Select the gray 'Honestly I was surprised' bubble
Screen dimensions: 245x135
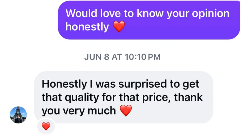coord(124,97)
